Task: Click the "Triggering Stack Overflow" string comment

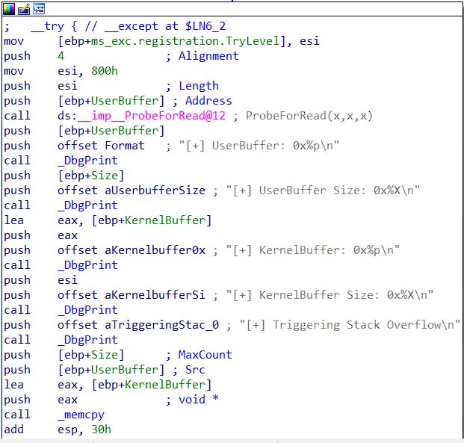Action: click(350, 325)
